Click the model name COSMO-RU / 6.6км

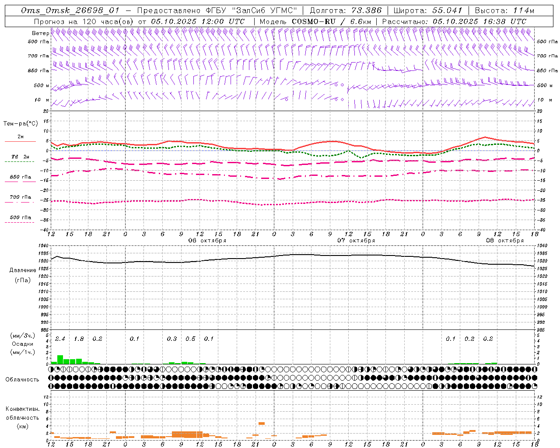tap(331, 21)
